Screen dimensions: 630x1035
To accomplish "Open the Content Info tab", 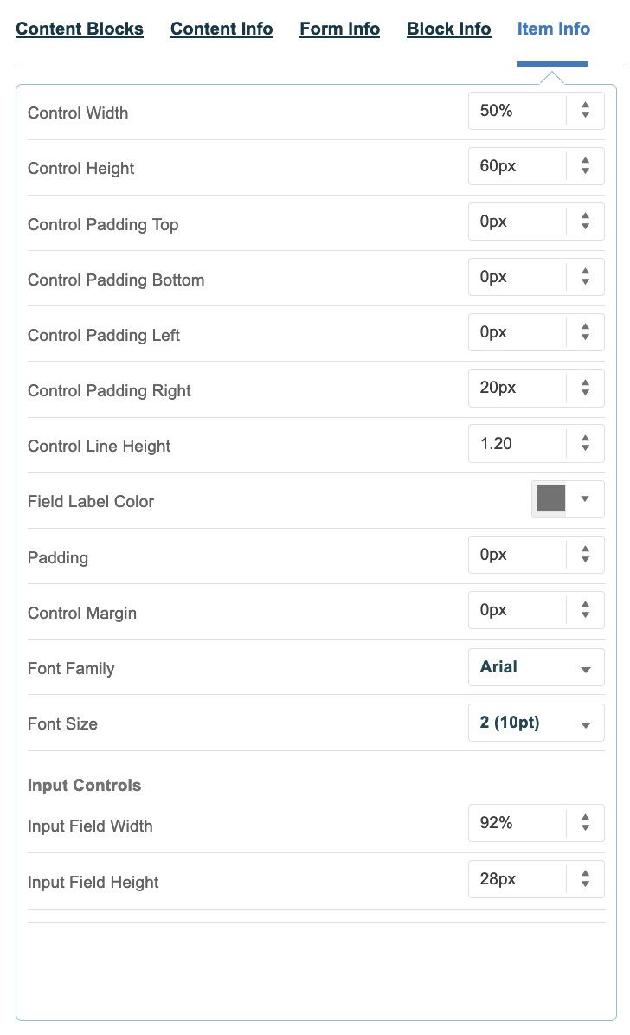I will (222, 29).
